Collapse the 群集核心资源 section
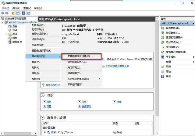 click(43, 117)
